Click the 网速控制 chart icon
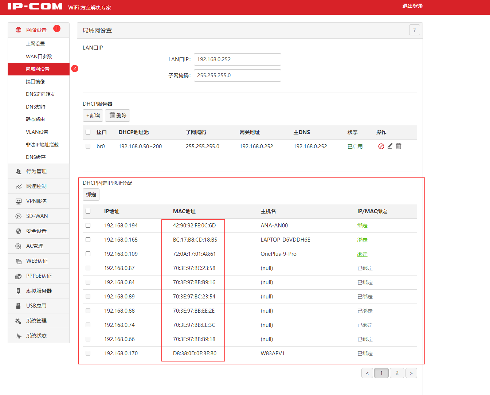This screenshot has width=490, height=395. tap(18, 186)
